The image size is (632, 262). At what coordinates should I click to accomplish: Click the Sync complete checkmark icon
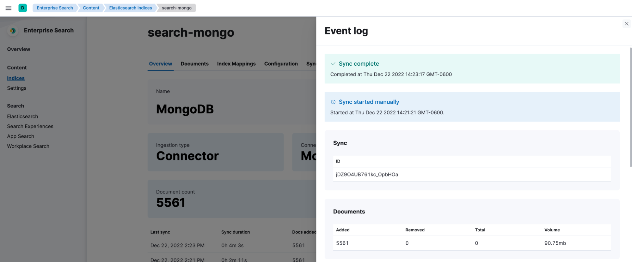333,64
